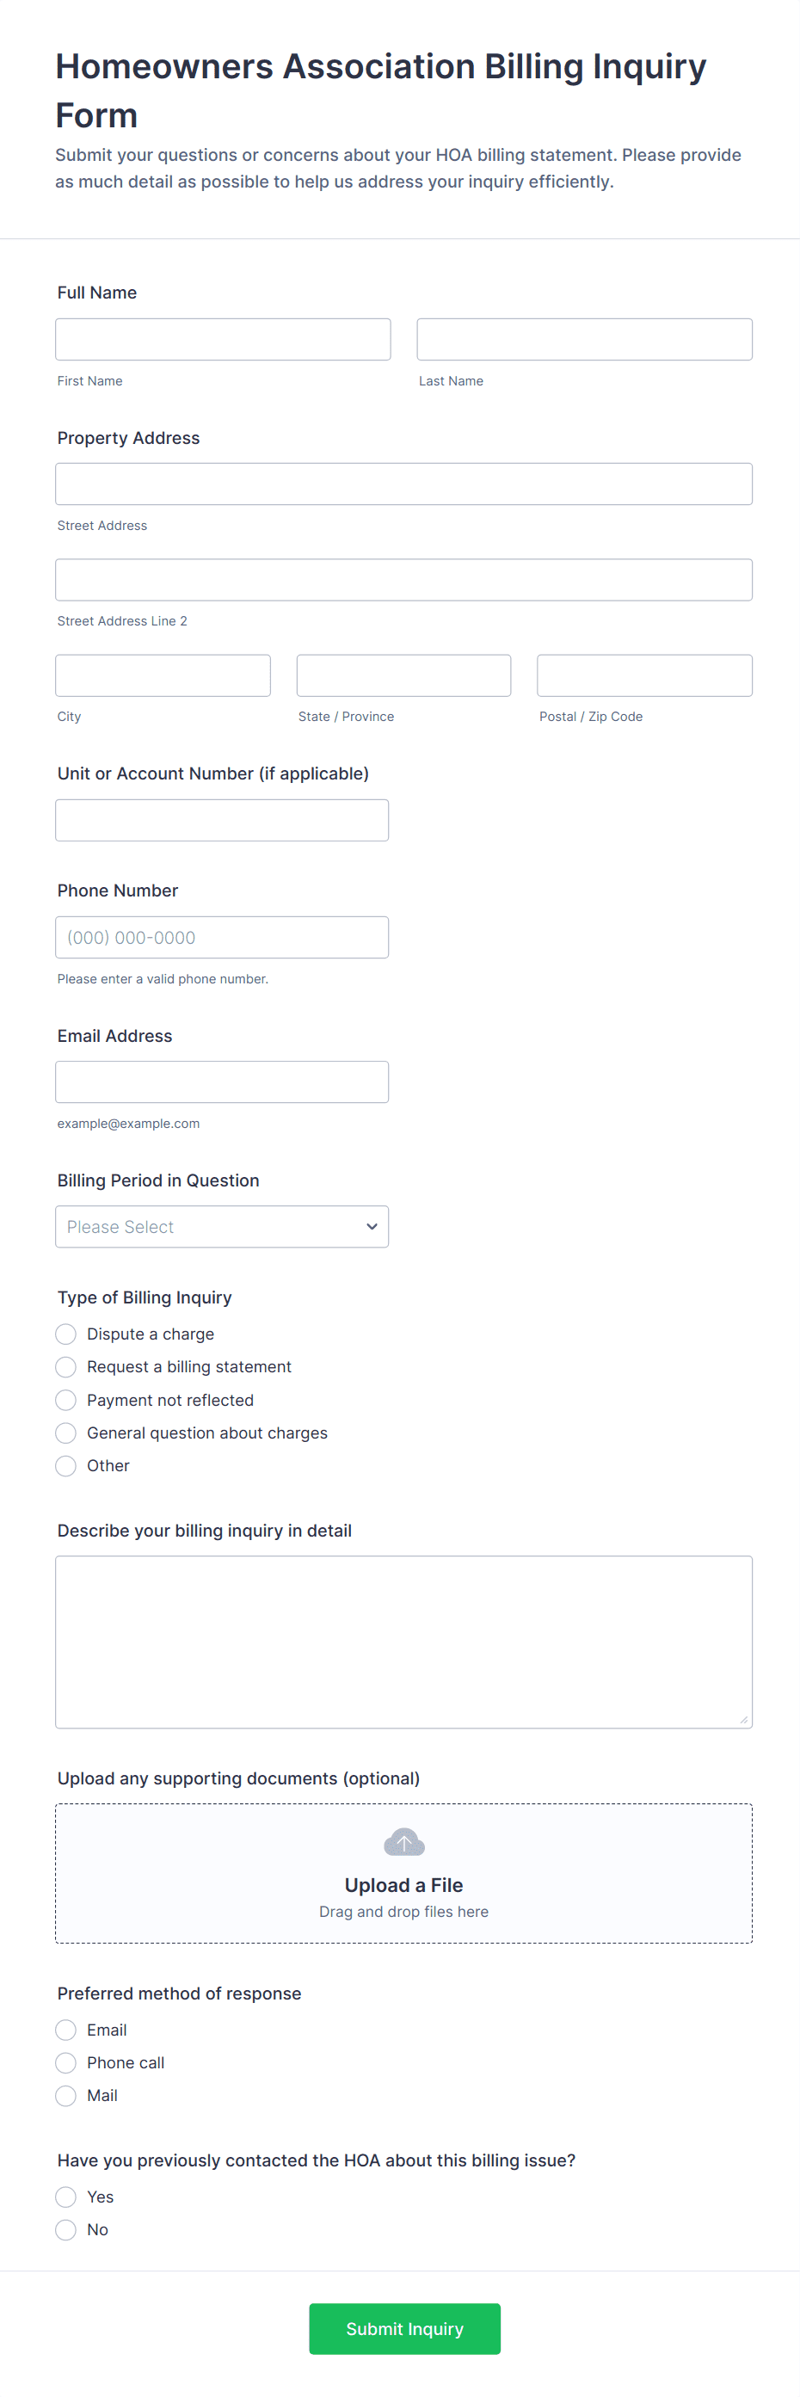Click the cloud upload icon
The image size is (800, 2397).
tap(403, 1841)
